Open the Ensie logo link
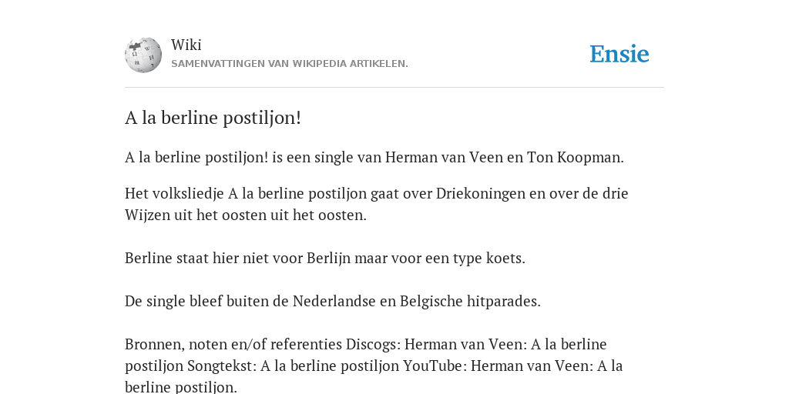This screenshot has height=394, width=789. tap(619, 54)
